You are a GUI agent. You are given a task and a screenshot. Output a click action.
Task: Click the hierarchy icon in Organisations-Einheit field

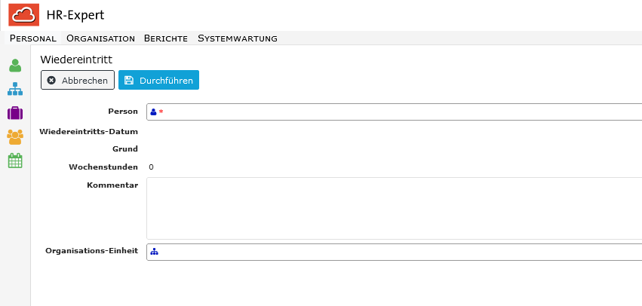tap(154, 252)
